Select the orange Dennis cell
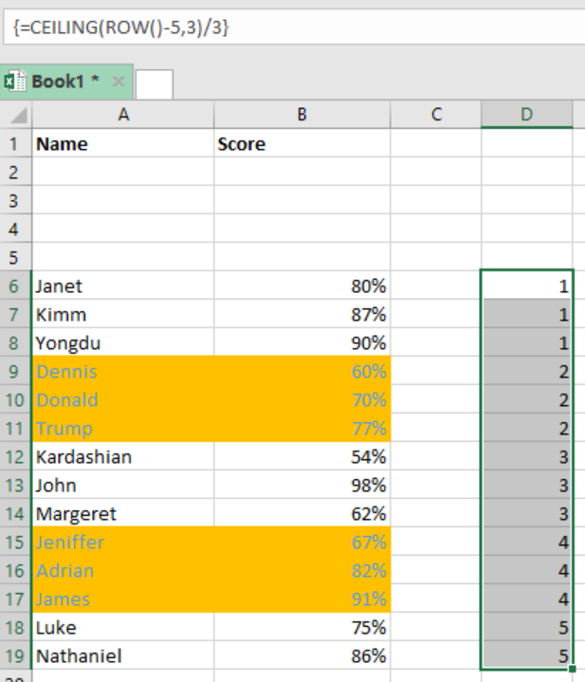The height and width of the screenshot is (682, 585). coord(123,371)
